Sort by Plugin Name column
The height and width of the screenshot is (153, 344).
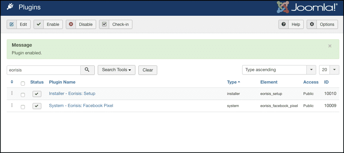coord(62,82)
